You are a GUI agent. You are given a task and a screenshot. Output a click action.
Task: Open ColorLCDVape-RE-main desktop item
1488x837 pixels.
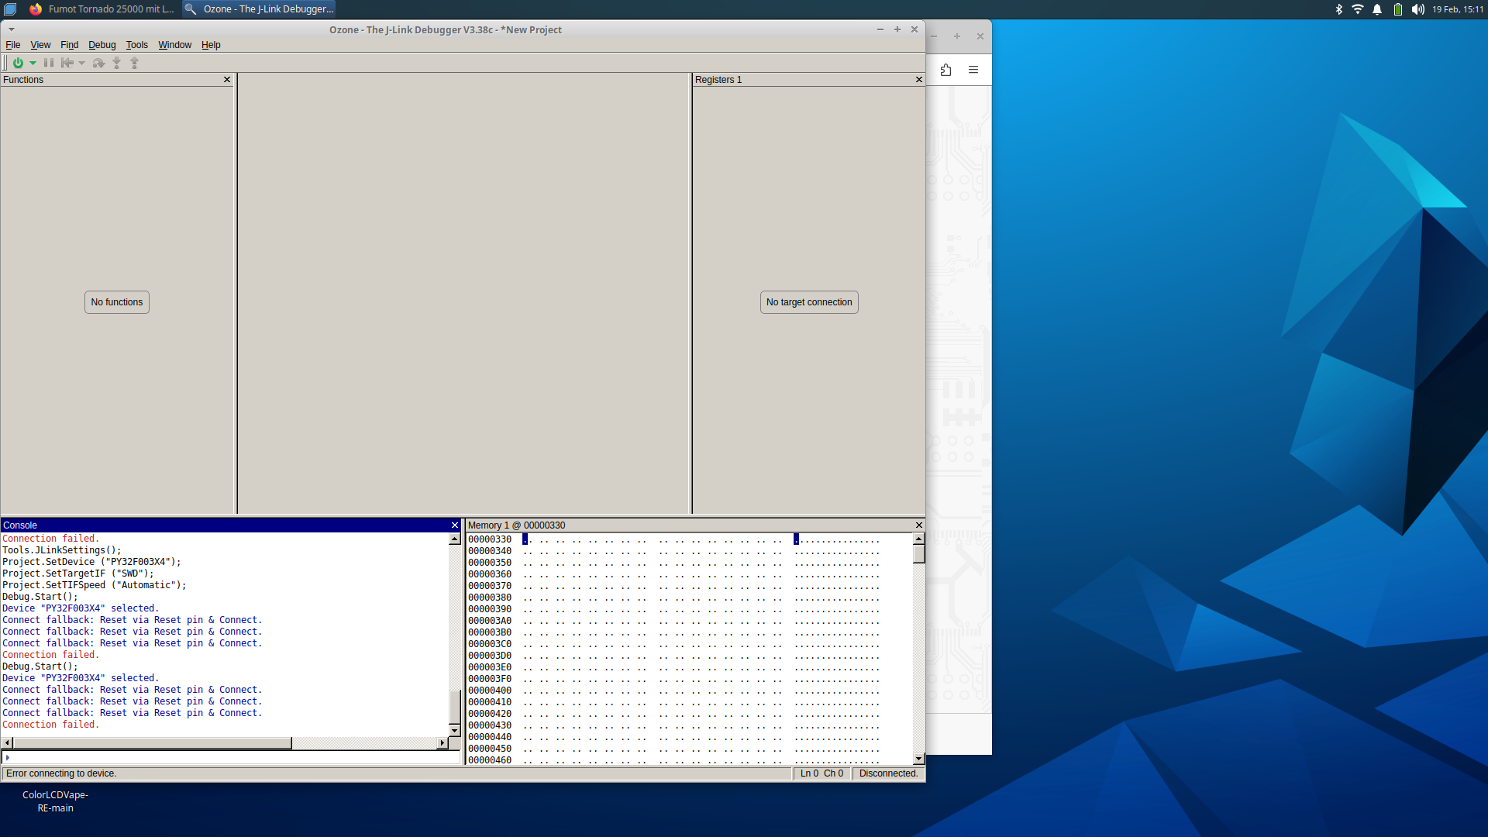(x=55, y=801)
